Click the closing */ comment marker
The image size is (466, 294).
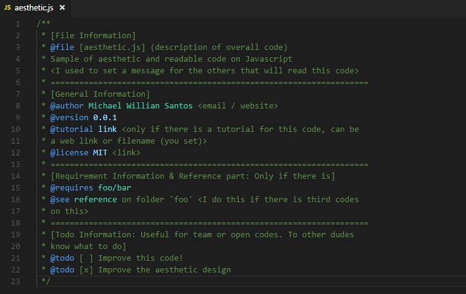[x=44, y=282]
